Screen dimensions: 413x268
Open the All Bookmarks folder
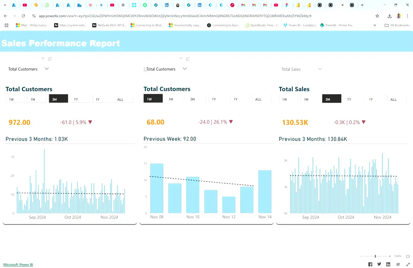coord(397,25)
